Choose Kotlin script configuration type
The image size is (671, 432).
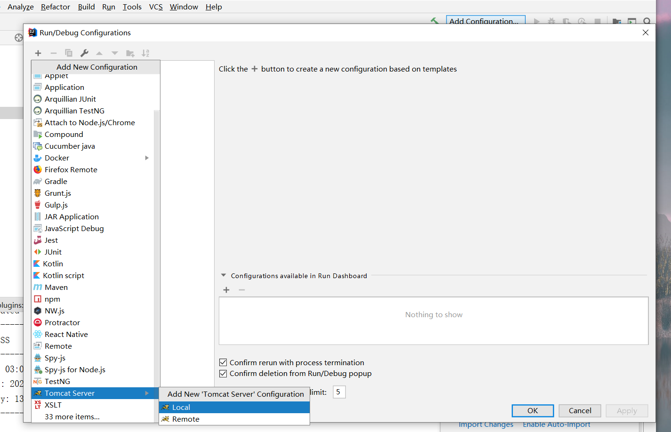93,275
